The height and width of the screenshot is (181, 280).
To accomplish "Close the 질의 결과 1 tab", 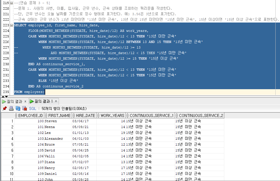I will click(56, 101).
